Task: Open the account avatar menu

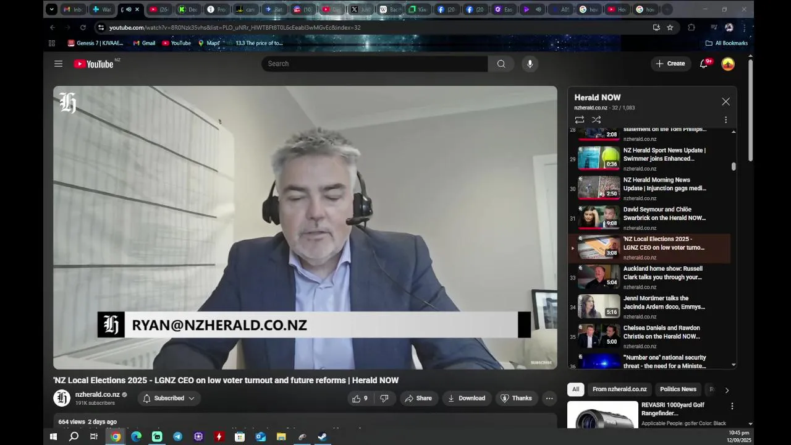Action: [728, 64]
